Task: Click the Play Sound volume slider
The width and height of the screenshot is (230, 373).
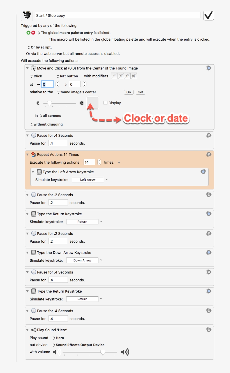Action: coord(90,352)
